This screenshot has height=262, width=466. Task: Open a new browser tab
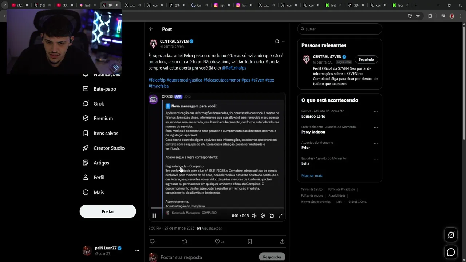point(416,5)
